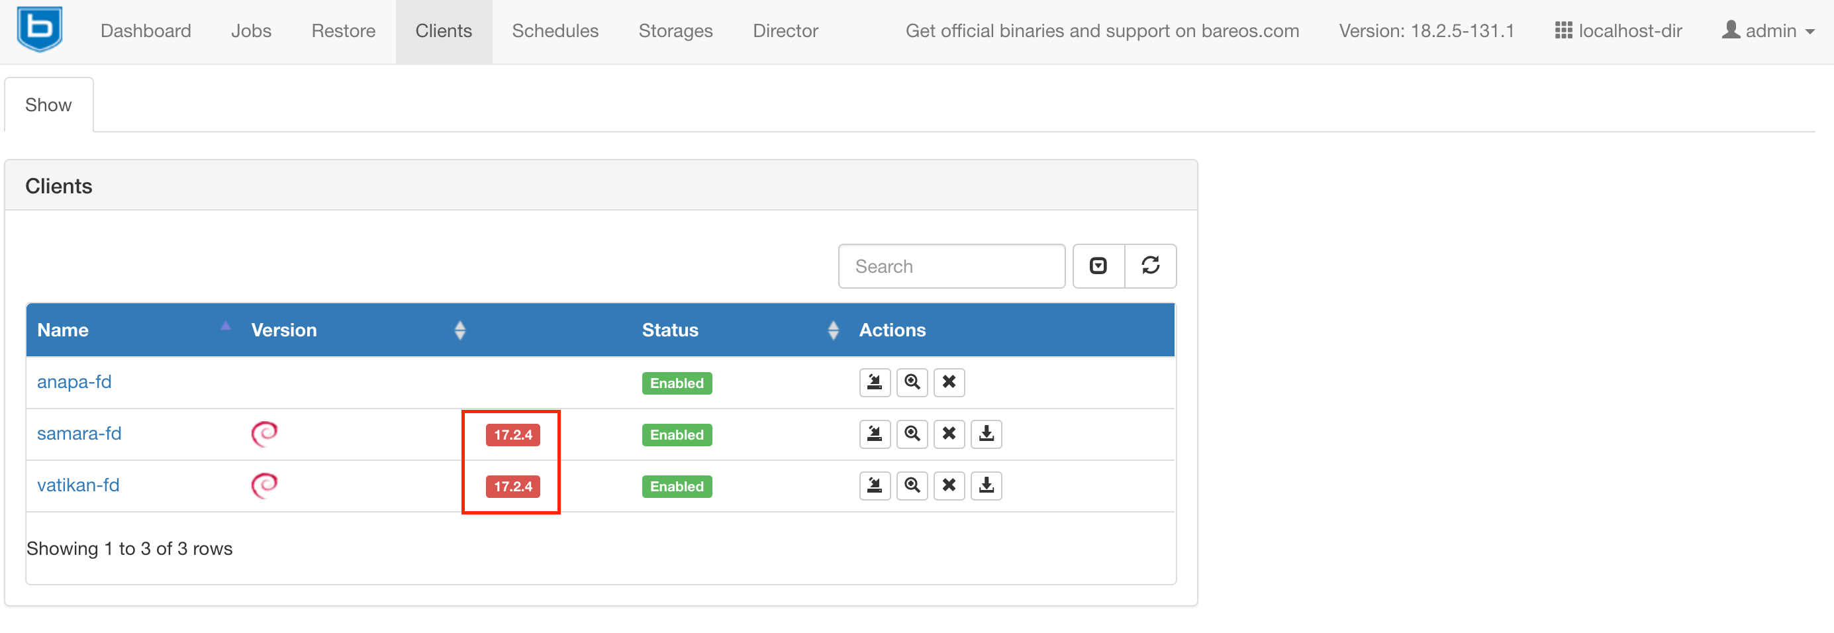Open the admin user dropdown
Screen dimensions: 1834x633
pos(1768,31)
